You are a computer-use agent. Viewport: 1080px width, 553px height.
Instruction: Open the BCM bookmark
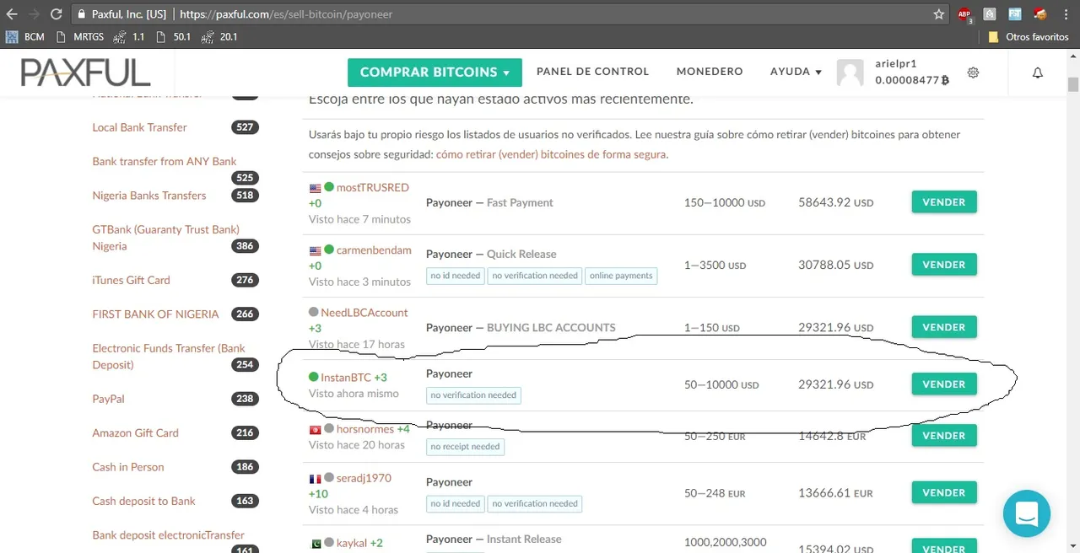coord(25,37)
